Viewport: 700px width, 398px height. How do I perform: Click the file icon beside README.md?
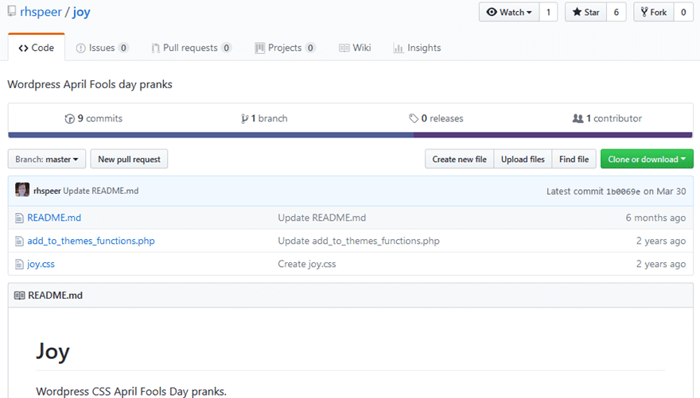click(x=19, y=218)
